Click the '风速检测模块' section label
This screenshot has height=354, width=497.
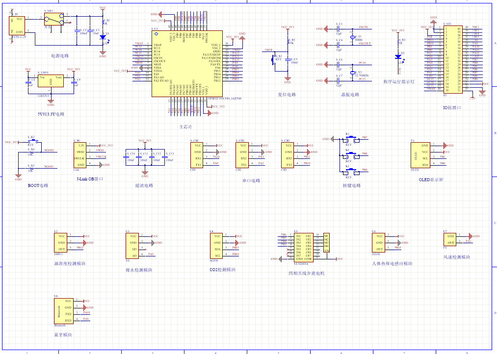(457, 257)
